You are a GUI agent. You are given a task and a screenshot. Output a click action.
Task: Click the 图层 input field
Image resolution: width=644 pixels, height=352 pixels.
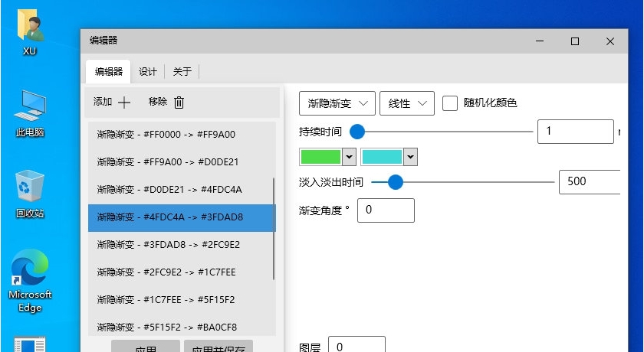[x=356, y=345]
